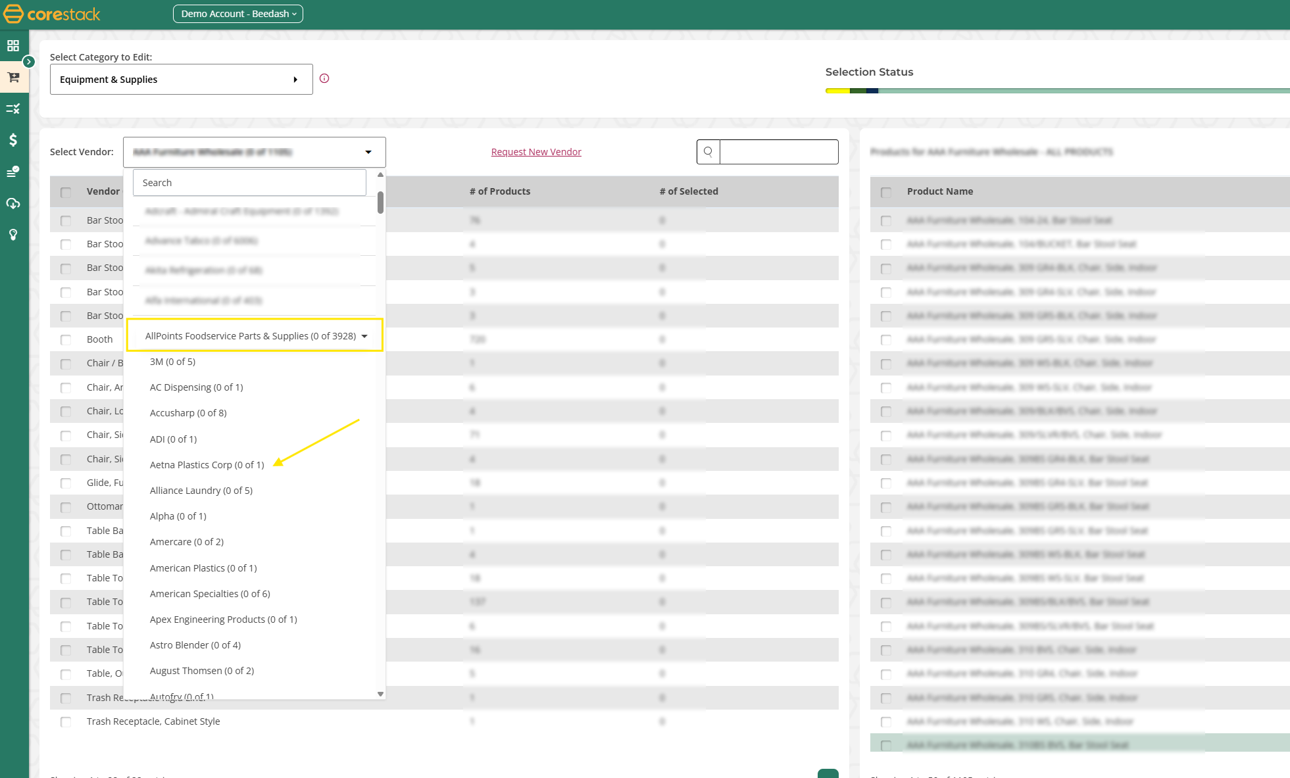Open the lightbulb insights sidebar icon

[x=13, y=235]
